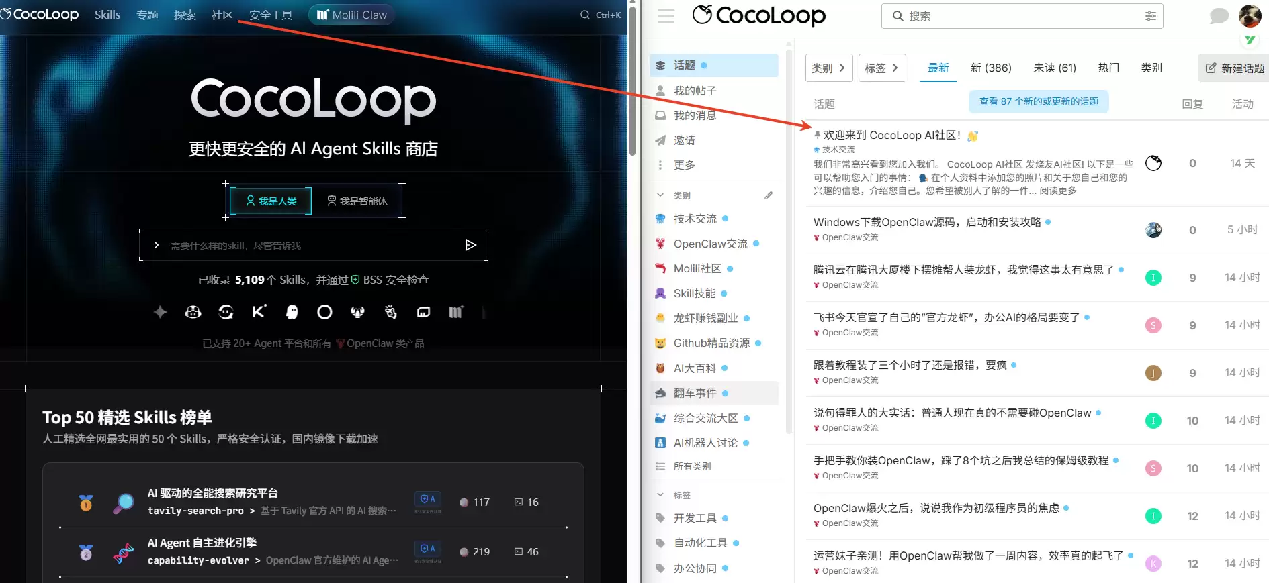
Task: Click the chat bubble icon in header
Action: pos(1219,16)
